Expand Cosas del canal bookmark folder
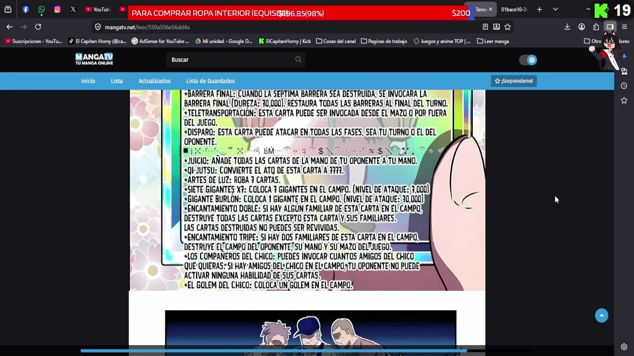The image size is (634, 356). pos(336,42)
